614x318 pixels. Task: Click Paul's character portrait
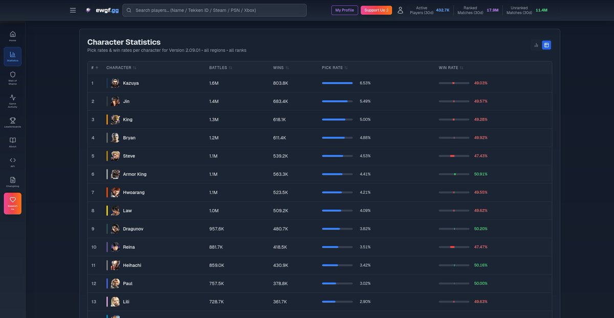point(115,284)
